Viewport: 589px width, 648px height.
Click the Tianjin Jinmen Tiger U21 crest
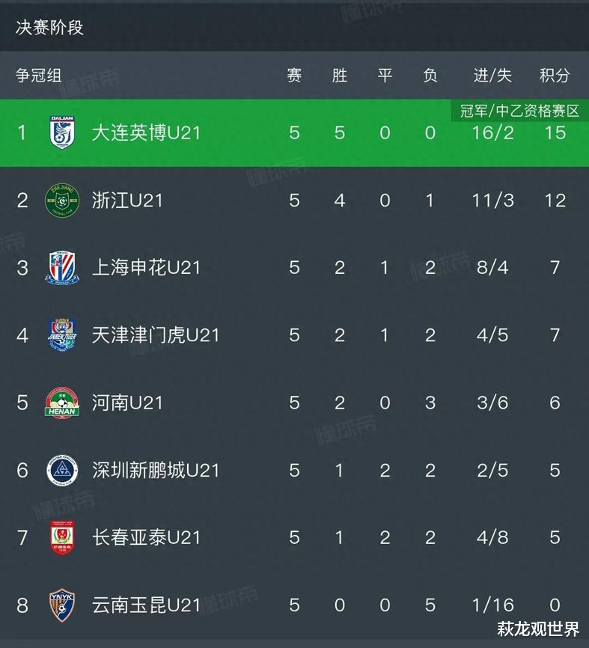(61, 334)
